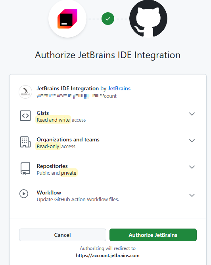Click the GitHub Octocat logo
Screen dimensions: 211x265
click(148, 19)
